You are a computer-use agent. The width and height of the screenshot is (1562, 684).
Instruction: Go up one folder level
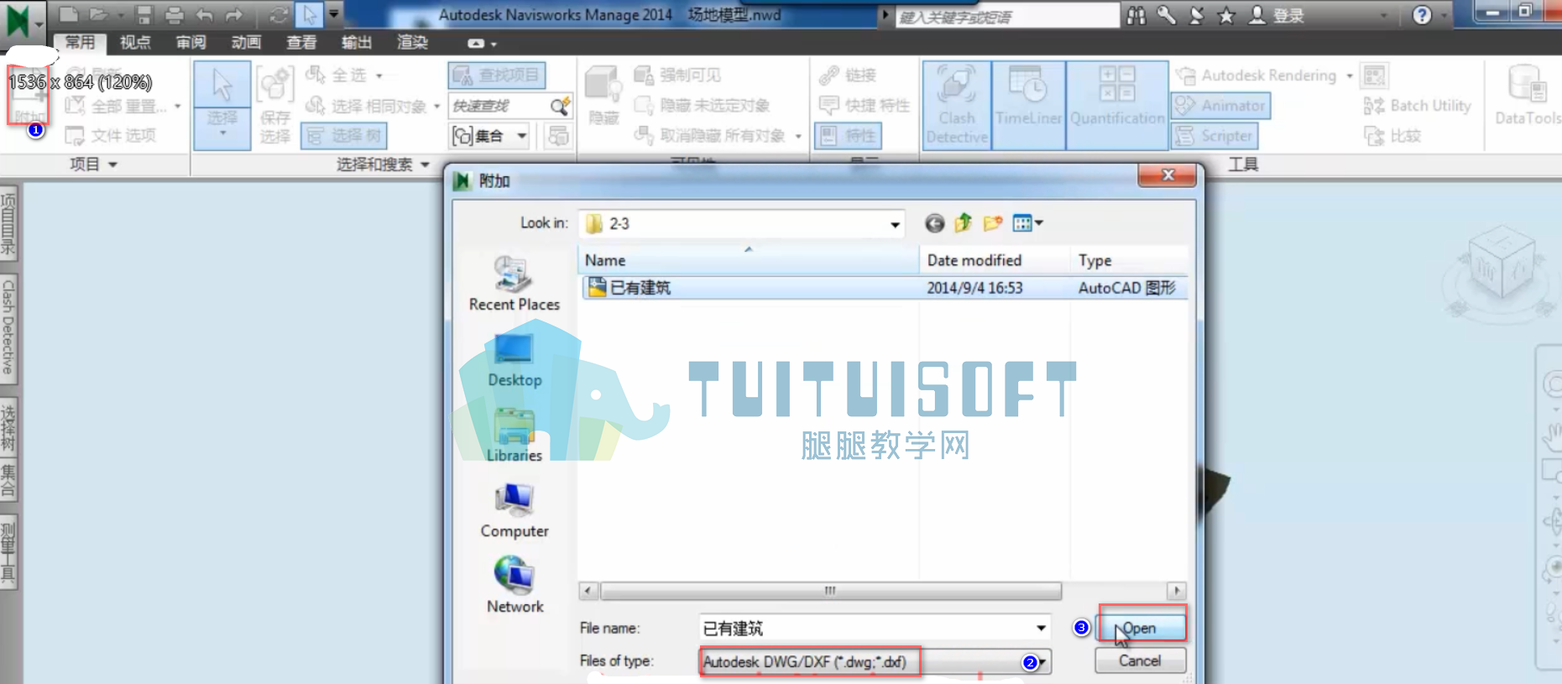coord(964,223)
